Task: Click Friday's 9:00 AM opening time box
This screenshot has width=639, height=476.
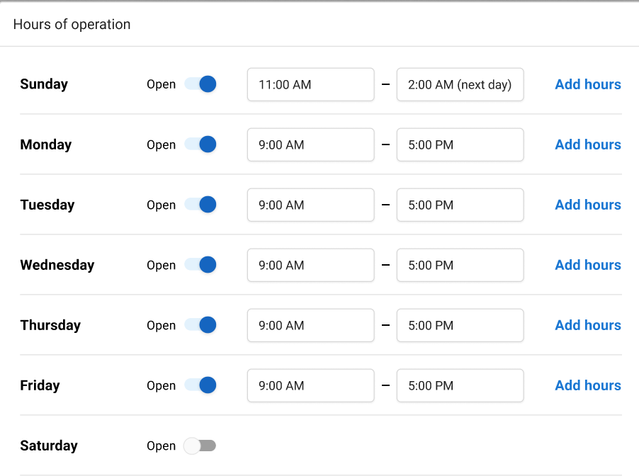Action: tap(310, 385)
